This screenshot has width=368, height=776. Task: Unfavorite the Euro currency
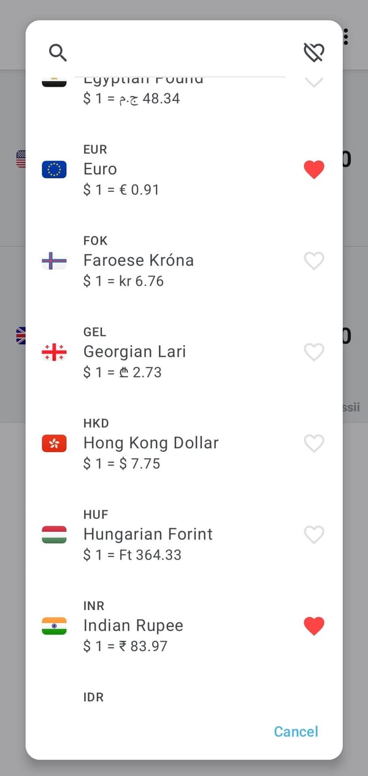click(314, 168)
